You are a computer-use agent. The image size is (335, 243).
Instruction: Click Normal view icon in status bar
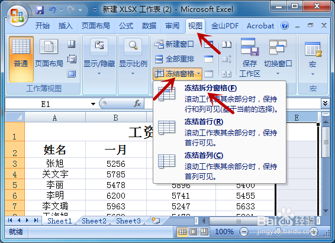(x=182, y=232)
